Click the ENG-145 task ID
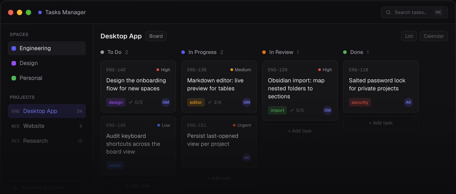Screen dimensions: 456x194 (x=116, y=125)
